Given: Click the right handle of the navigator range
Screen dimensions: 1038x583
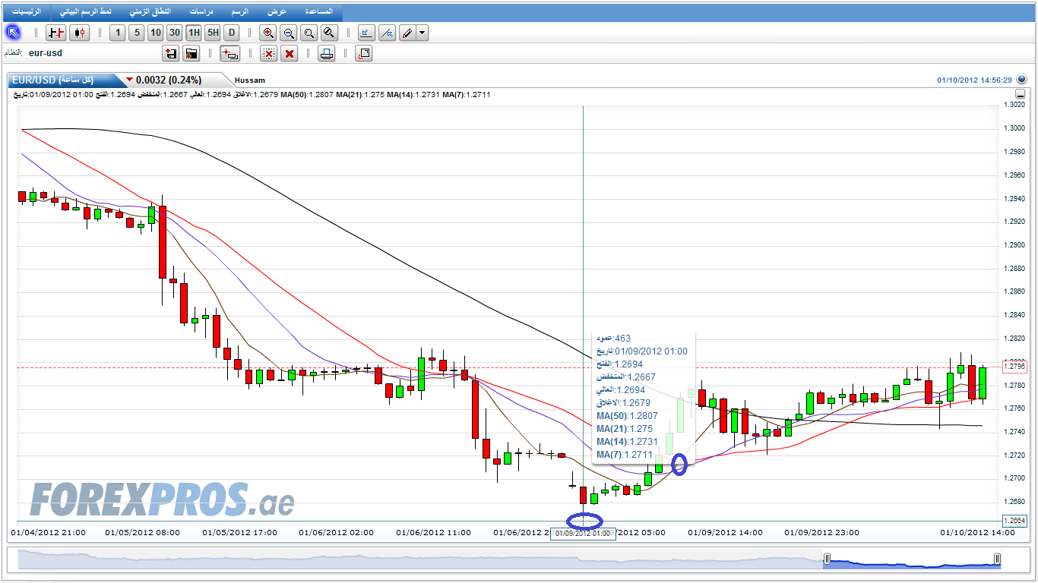Looking at the screenshot, I should click(997, 559).
